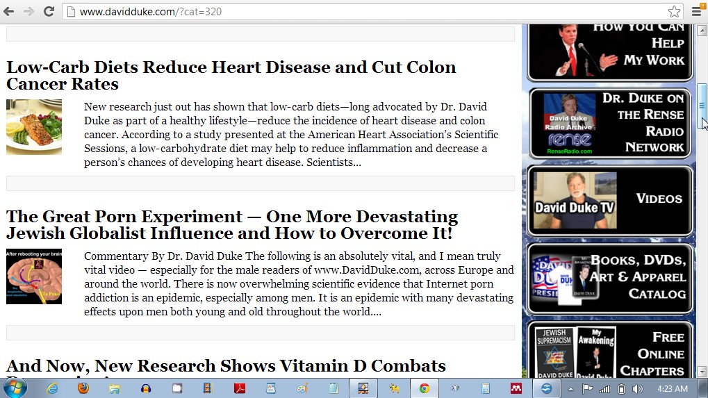Click the browser Back arrow
The height and width of the screenshot is (398, 708).
point(8,11)
